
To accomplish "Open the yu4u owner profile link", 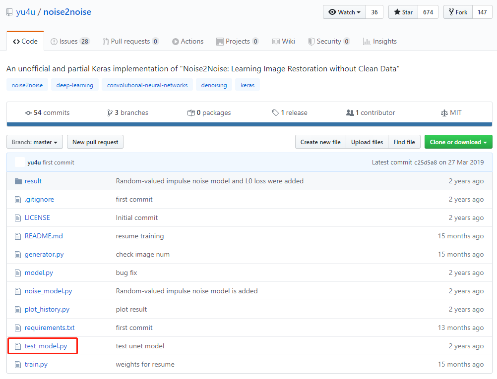I will pyautogui.click(x=25, y=12).
